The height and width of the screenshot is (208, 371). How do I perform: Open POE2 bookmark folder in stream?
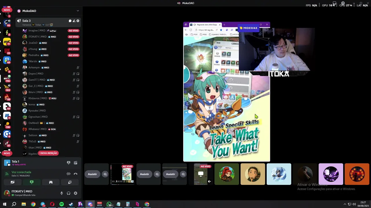click(203, 34)
